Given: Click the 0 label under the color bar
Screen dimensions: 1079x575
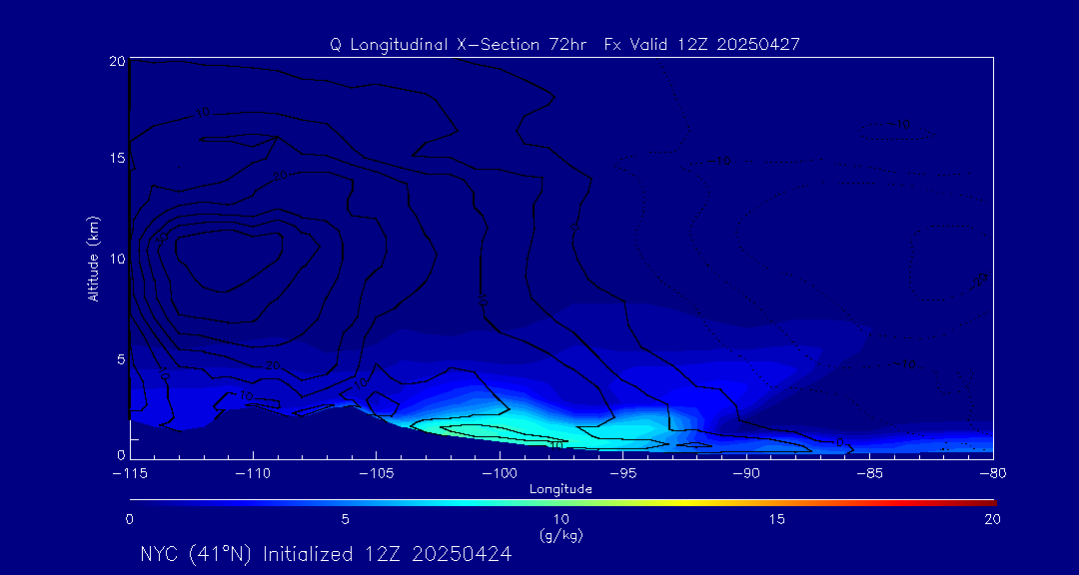Looking at the screenshot, I should click(129, 520).
